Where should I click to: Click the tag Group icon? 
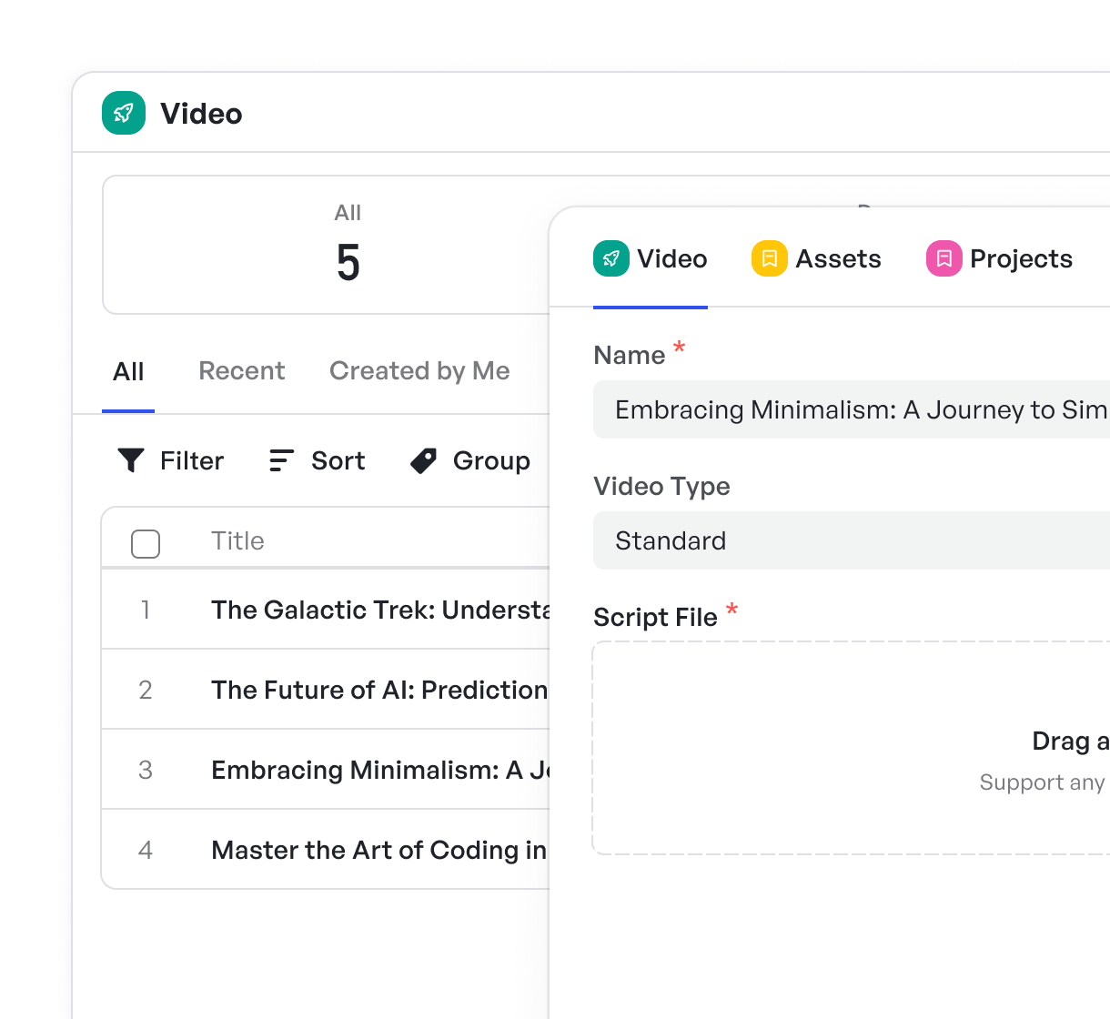423,461
